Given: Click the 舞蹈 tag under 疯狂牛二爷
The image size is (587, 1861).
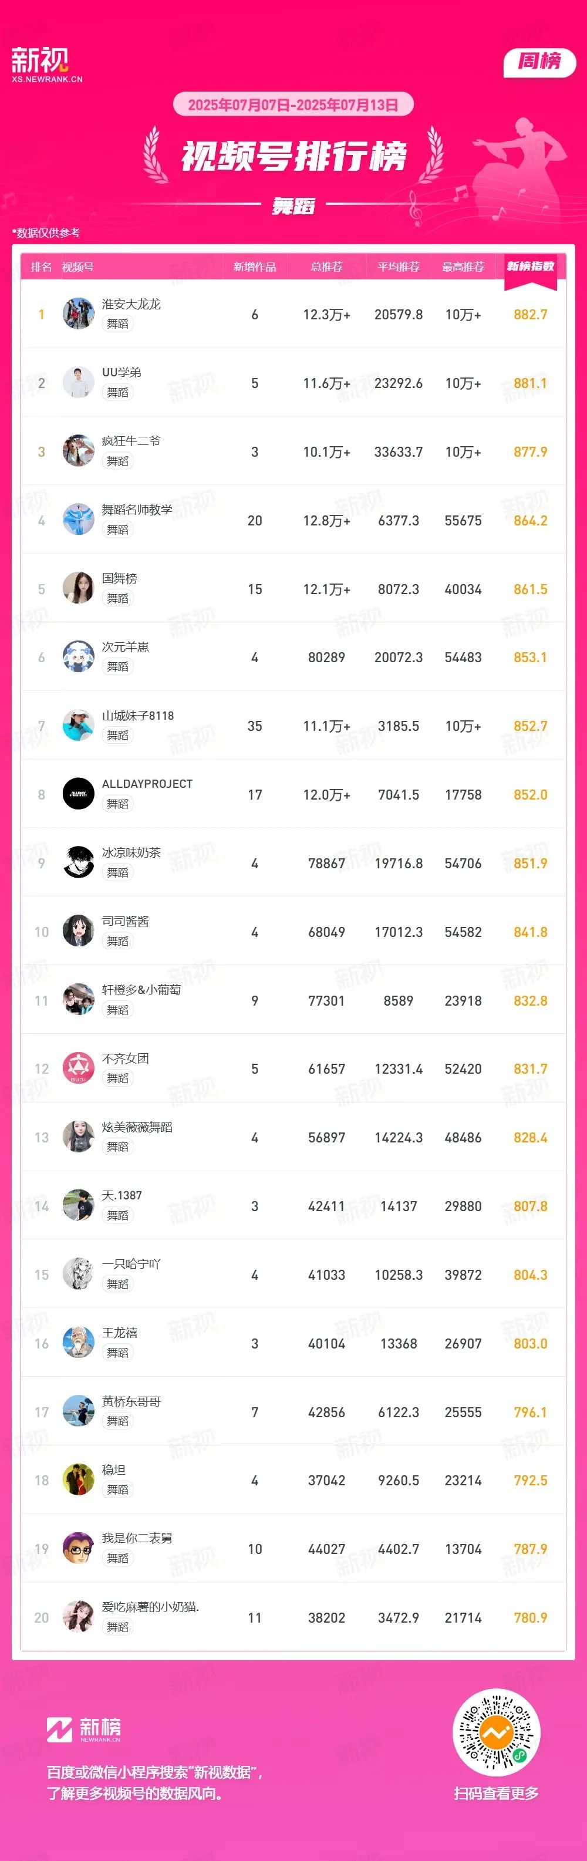Looking at the screenshot, I should tap(117, 461).
